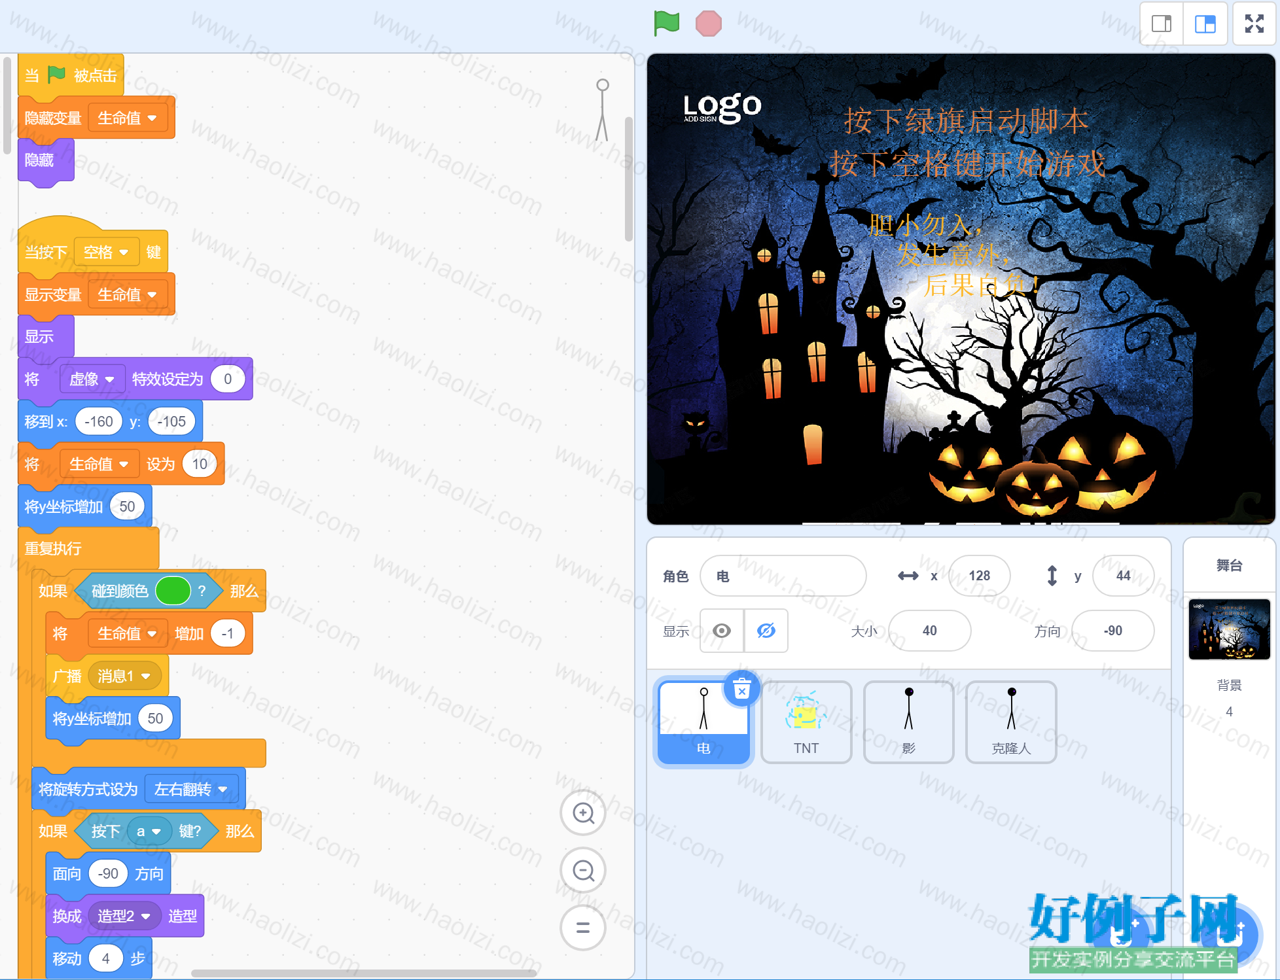Screen dimensions: 1280x980
Task: Switch to small stage layout
Action: pyautogui.click(x=1162, y=24)
